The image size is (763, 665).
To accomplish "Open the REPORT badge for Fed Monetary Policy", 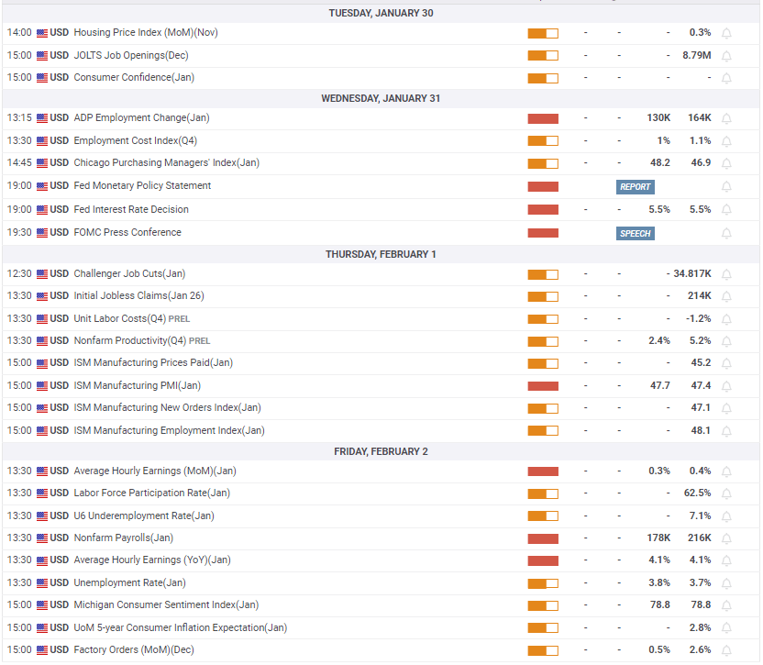I will pyautogui.click(x=635, y=187).
